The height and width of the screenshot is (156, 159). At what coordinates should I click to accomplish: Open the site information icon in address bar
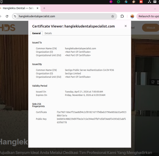pyautogui.click(x=15, y=16)
